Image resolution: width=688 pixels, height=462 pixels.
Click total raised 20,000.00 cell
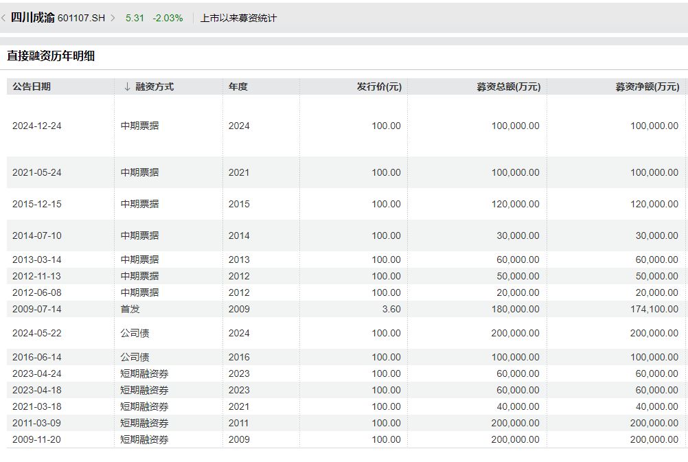(x=518, y=292)
